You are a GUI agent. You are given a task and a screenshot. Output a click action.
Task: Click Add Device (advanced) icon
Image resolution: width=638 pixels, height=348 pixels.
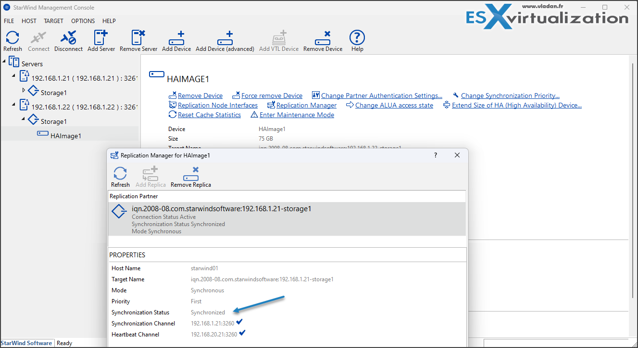pyautogui.click(x=225, y=38)
